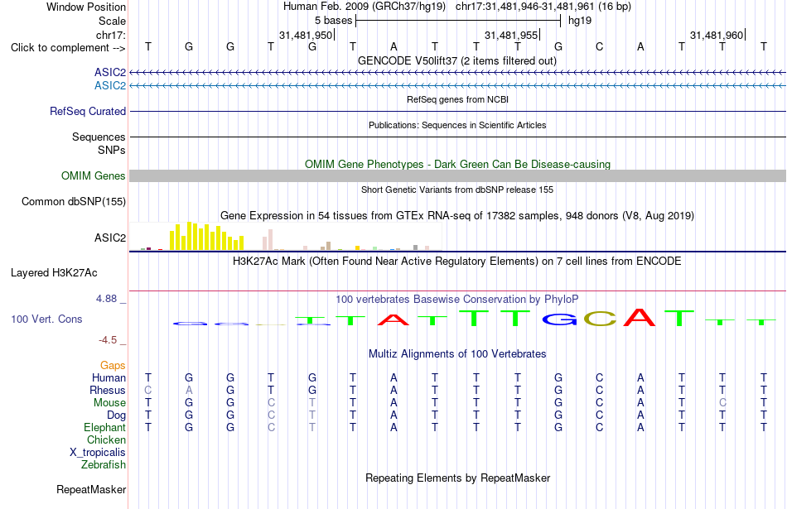Click '100 vertebrates Basewise Conservation by PhyloP' title
787x509 pixels.
(x=457, y=300)
